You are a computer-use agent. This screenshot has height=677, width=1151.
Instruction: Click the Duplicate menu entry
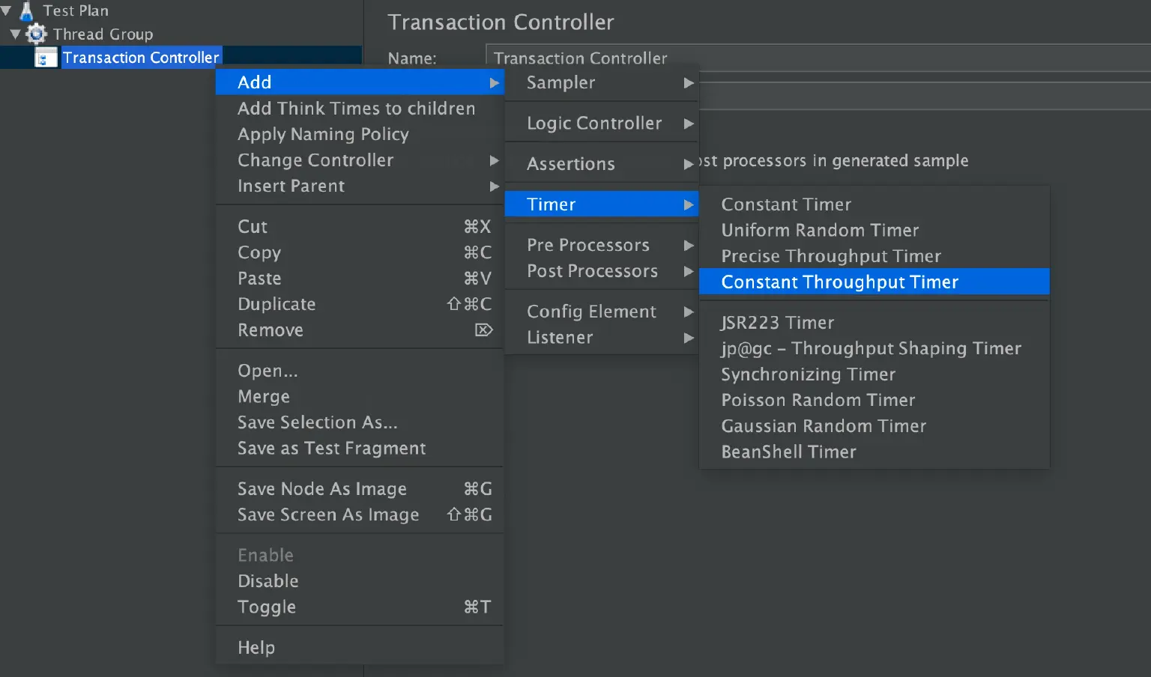277,304
